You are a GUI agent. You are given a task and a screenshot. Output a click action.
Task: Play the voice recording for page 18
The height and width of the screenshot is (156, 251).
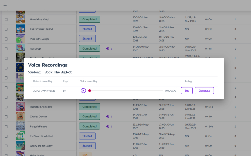click(x=83, y=90)
